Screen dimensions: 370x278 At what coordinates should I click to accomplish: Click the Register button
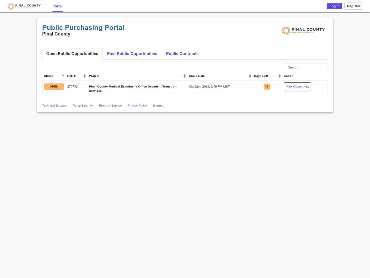[354, 6]
